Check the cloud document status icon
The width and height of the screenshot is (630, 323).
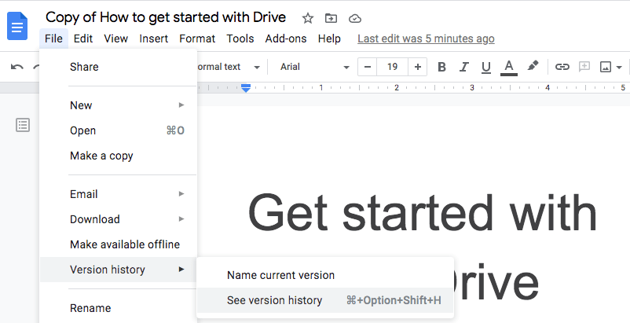coord(354,18)
